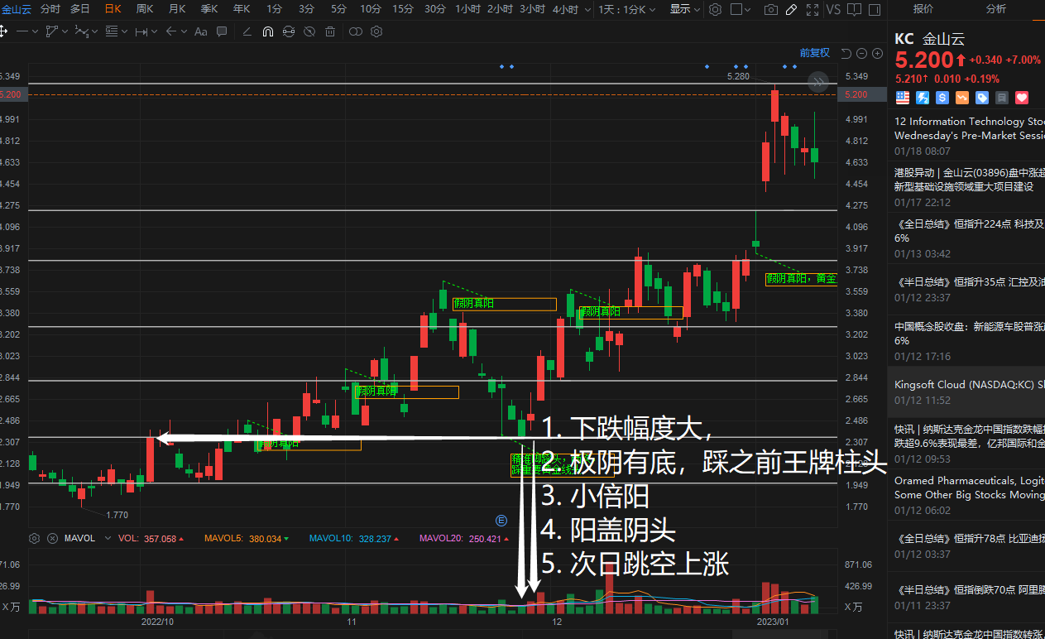Expand wave pattern tool dropdown

tap(95, 31)
